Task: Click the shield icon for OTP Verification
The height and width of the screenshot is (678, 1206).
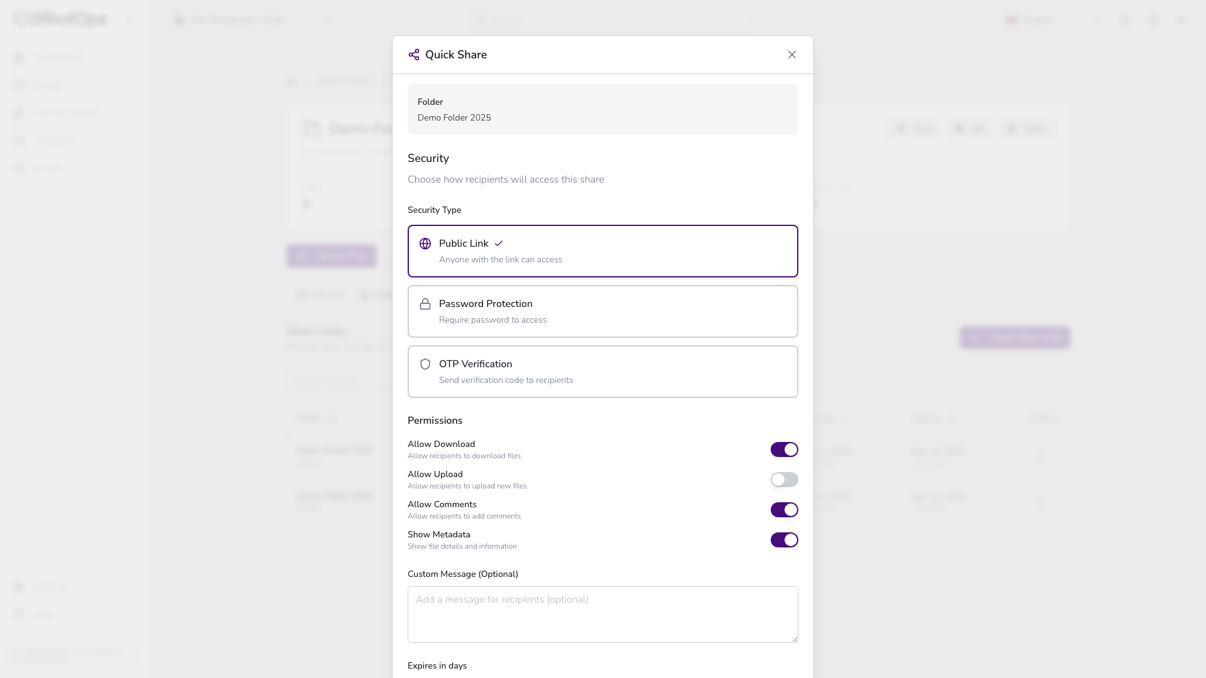Action: pos(425,364)
